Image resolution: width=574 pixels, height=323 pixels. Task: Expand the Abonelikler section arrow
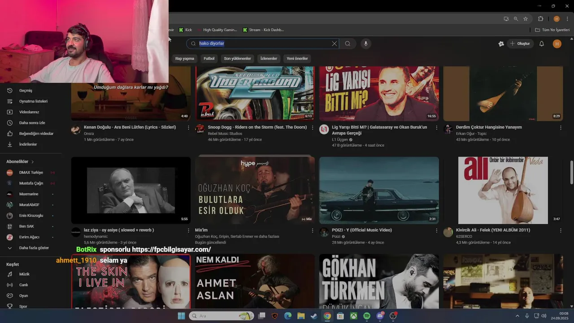tap(33, 161)
